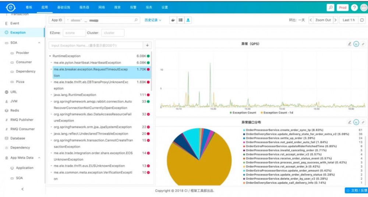Open the 看板 top menu
The image size is (368, 197).
pyautogui.click(x=29, y=7)
